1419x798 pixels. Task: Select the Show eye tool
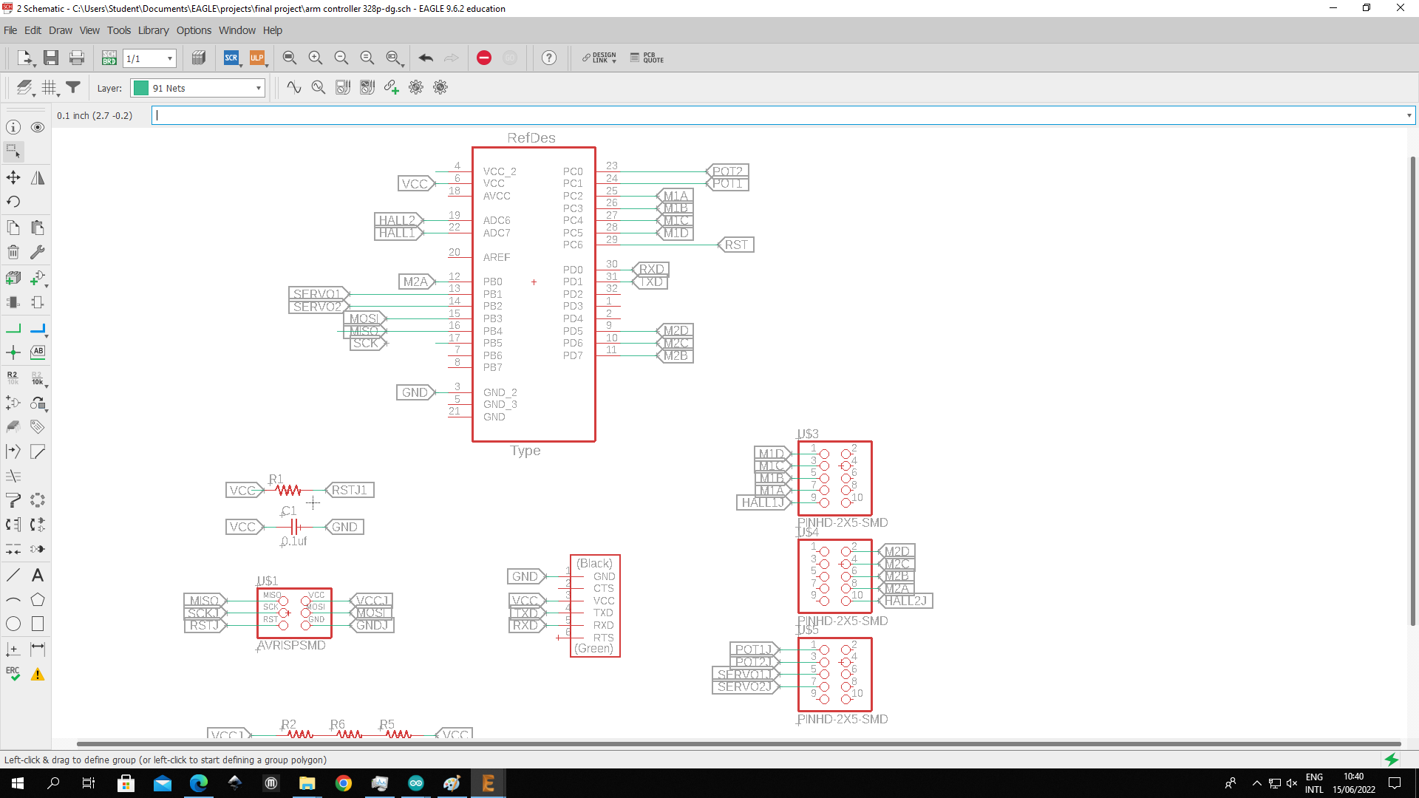(x=38, y=127)
